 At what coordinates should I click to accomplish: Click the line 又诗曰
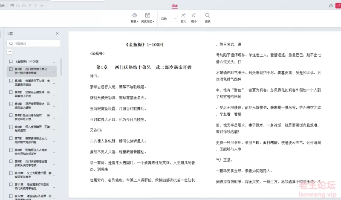pyautogui.click(x=96, y=130)
